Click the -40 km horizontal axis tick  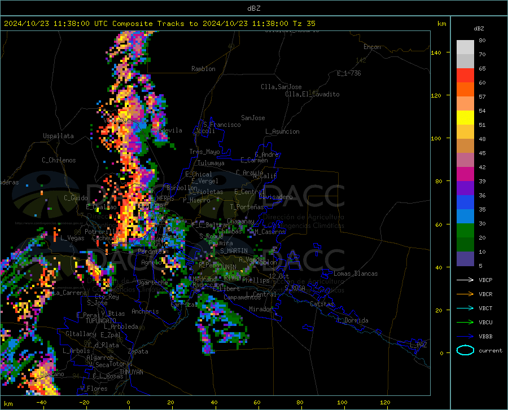coord(41,403)
